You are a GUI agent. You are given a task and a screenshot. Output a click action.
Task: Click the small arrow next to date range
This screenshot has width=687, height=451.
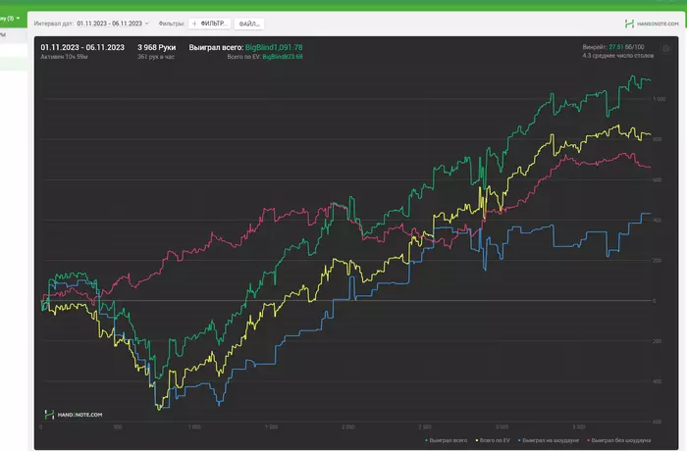pyautogui.click(x=147, y=24)
